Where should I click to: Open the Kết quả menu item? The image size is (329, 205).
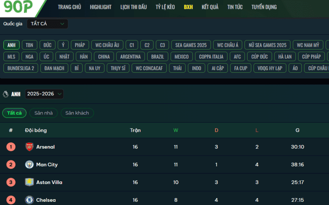click(x=210, y=7)
